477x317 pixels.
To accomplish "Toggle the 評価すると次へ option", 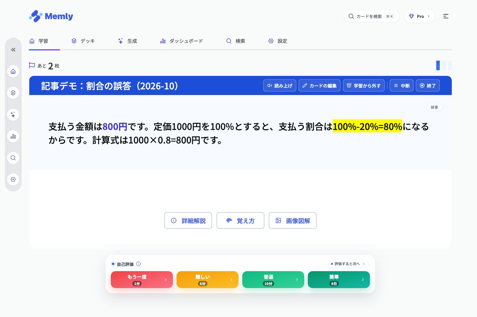I will 348,264.
